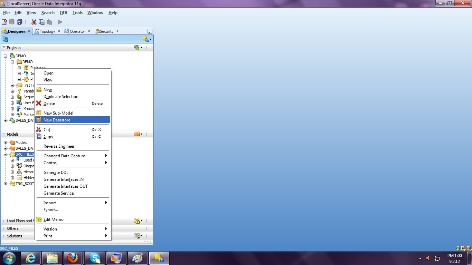Viewport: 472px width, 265px height.
Task: Choose Generate DDL from the context menu
Action: pyautogui.click(x=73, y=173)
